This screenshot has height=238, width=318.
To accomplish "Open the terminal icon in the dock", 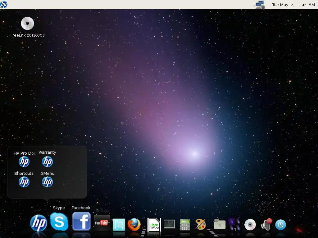I will (169, 224).
